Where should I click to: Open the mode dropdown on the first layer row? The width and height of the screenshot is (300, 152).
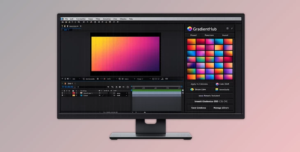pyautogui.click(x=122, y=93)
